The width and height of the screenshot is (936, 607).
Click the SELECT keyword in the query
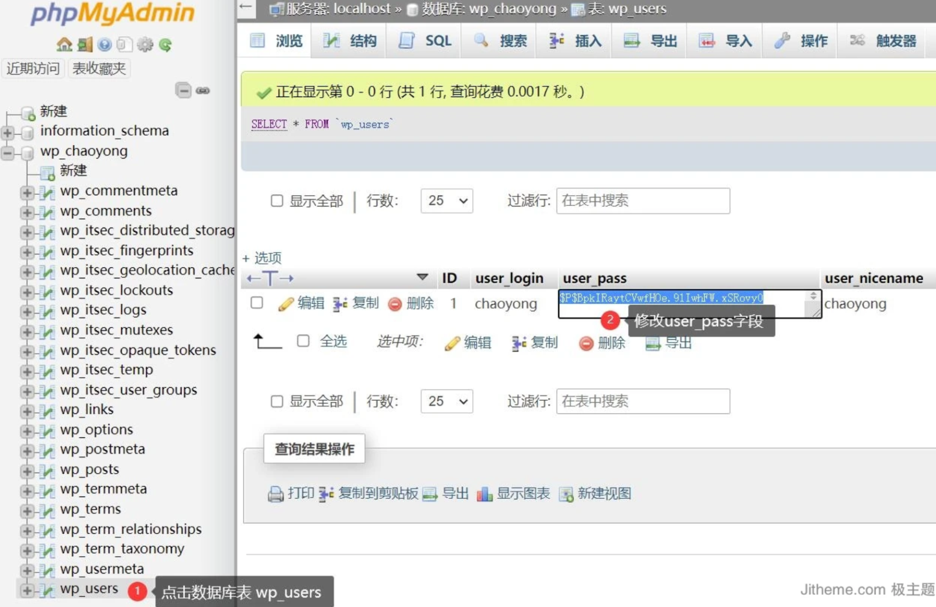point(269,124)
